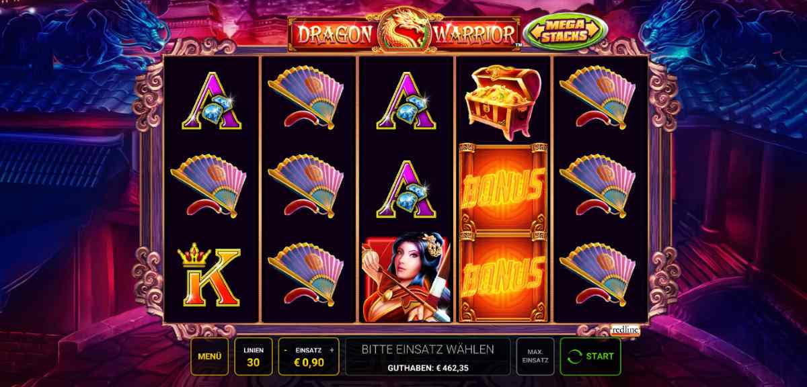The image size is (807, 387).
Task: Open the MENÜ button
Action: pos(210,356)
